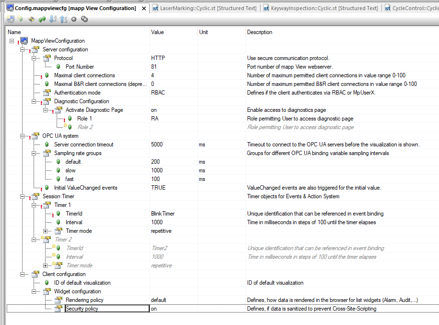Click the single grey sphere toolbar icon
Screen dimensions: 439x325
(x=74, y=19)
